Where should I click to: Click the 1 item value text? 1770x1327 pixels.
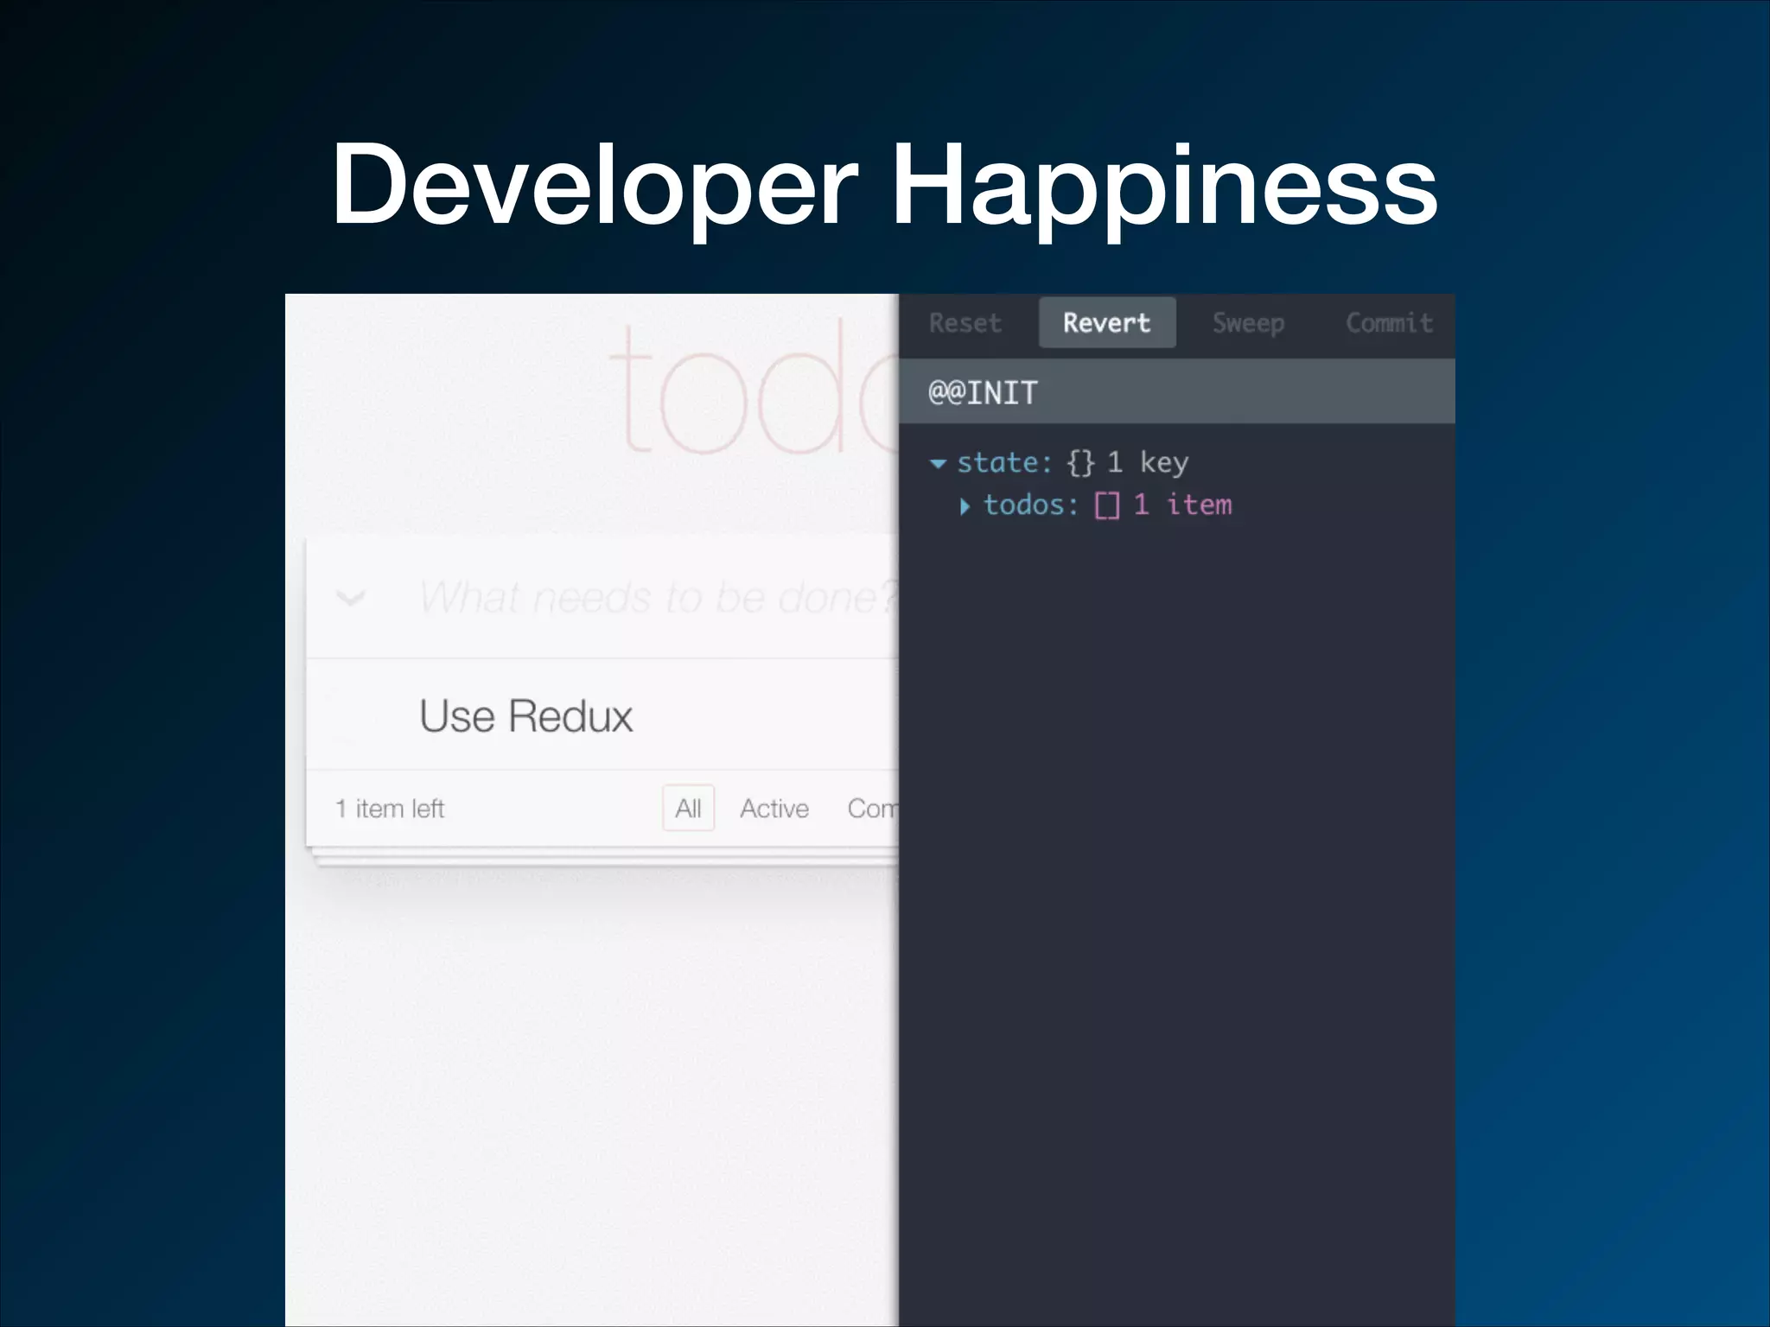pyautogui.click(x=1182, y=505)
